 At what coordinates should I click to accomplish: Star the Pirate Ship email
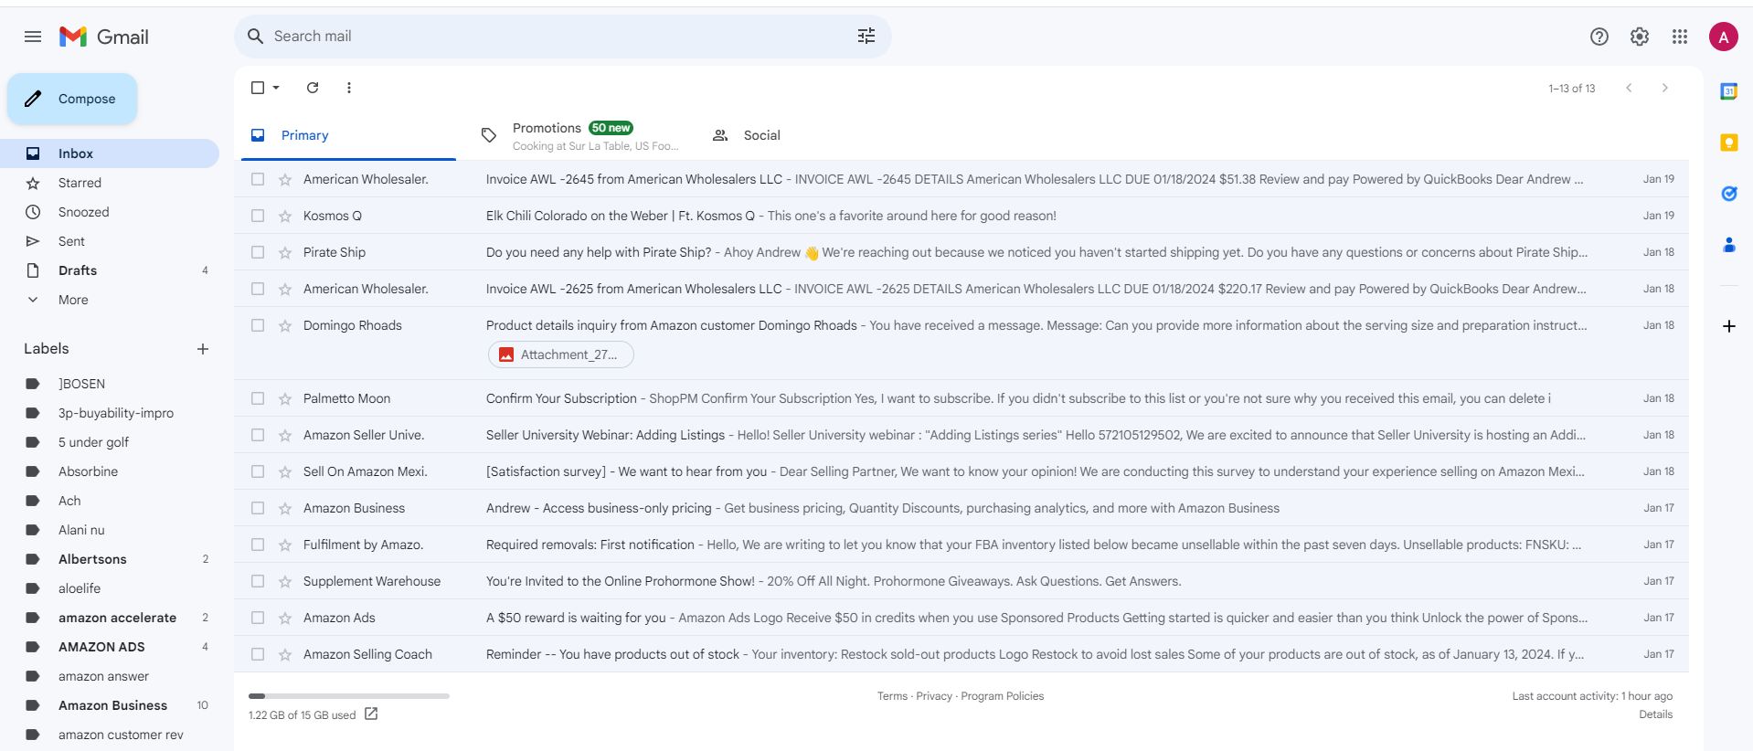(285, 252)
